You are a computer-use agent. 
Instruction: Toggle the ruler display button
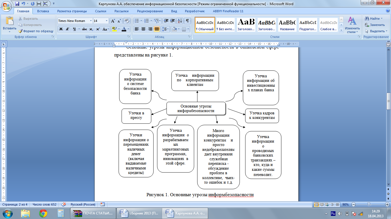(x=388, y=44)
